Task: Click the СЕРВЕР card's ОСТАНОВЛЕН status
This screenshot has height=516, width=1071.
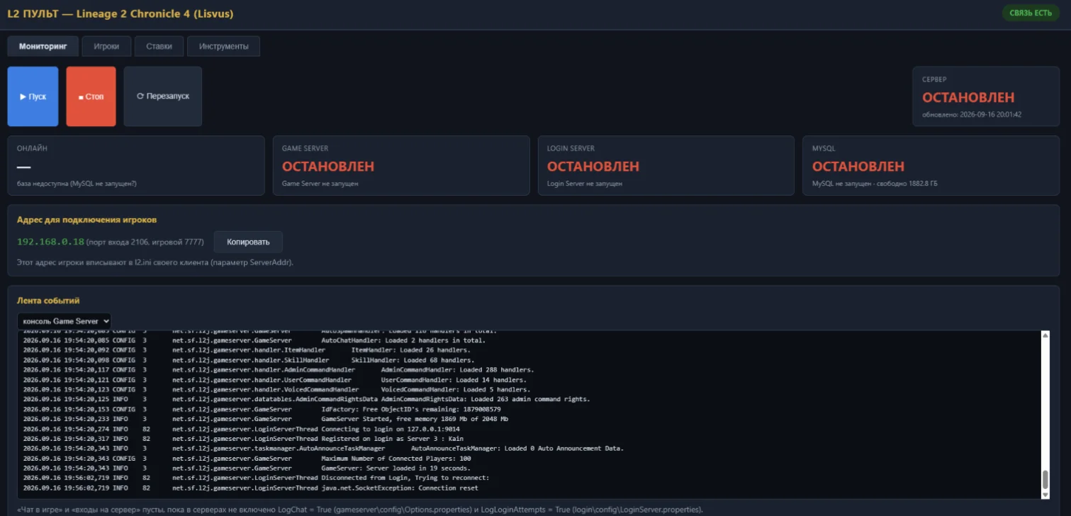Action: tap(968, 98)
